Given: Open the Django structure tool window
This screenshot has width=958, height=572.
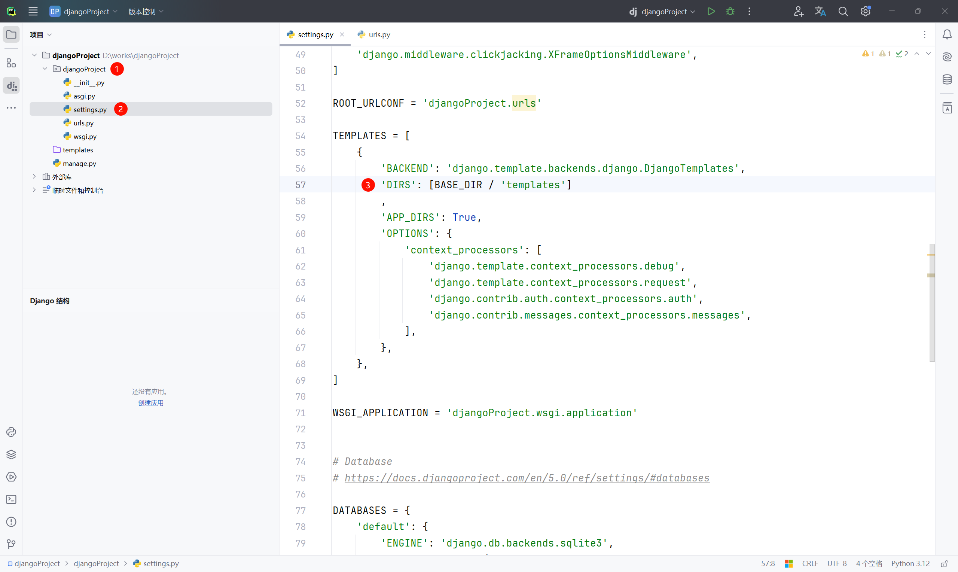Looking at the screenshot, I should [11, 86].
